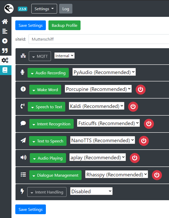Toggle the Text to Speech power button
Screen dimensions: 169x218
[144, 141]
